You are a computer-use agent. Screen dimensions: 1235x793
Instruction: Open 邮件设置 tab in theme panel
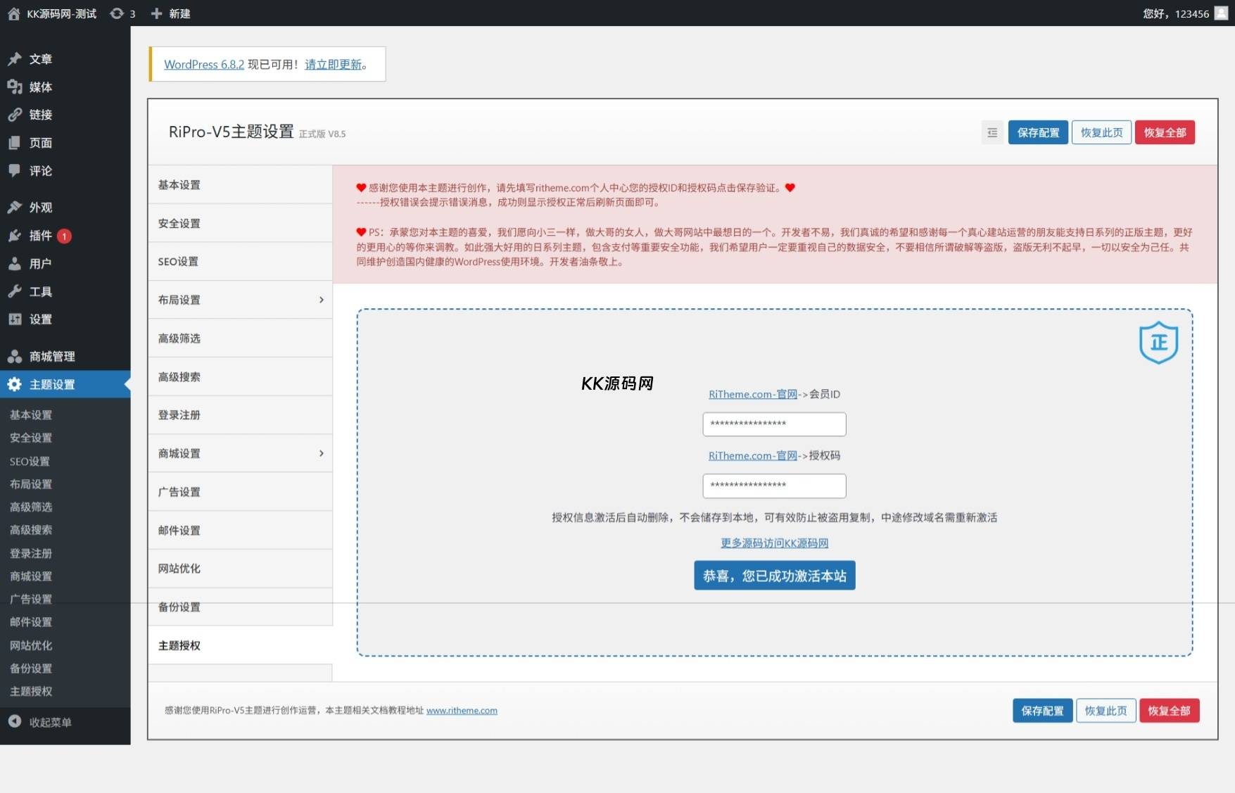point(240,530)
